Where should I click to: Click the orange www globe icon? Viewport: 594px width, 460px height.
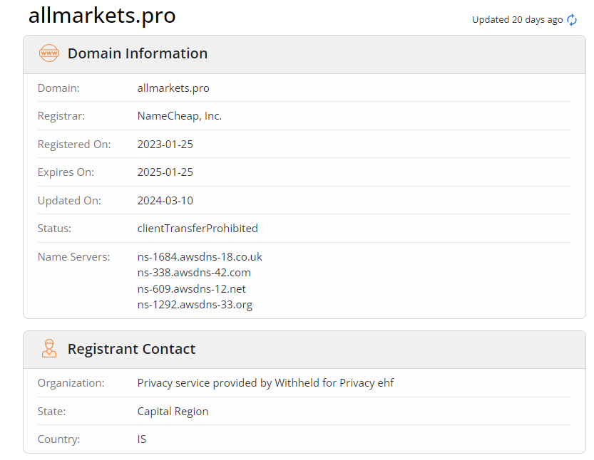[49, 53]
